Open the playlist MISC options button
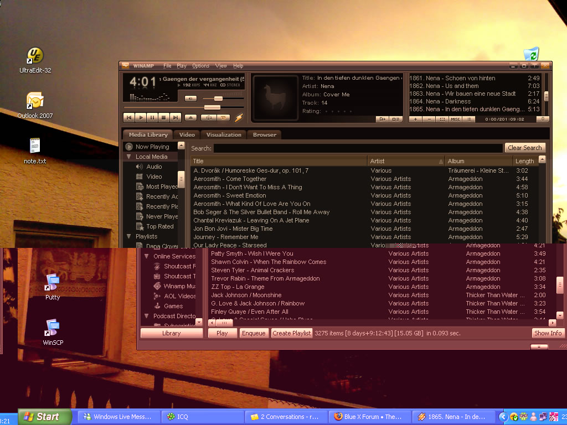Image resolution: width=567 pixels, height=425 pixels. point(455,119)
